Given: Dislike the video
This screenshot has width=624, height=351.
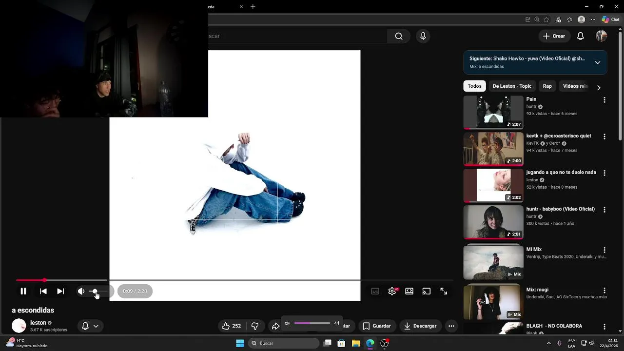Looking at the screenshot, I should [x=254, y=326].
